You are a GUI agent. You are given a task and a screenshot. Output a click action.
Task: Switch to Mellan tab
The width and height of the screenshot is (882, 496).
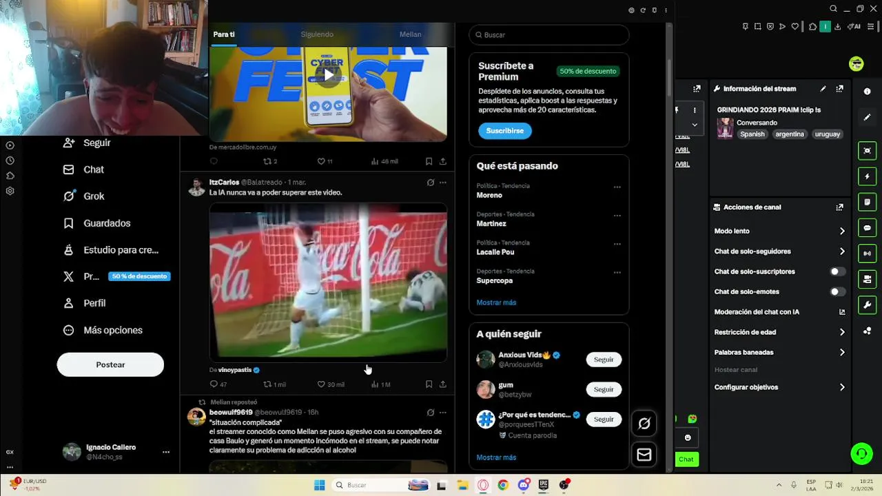coord(410,34)
